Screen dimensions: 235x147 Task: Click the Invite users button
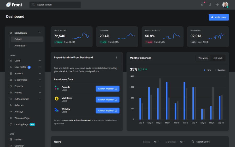[219, 17]
